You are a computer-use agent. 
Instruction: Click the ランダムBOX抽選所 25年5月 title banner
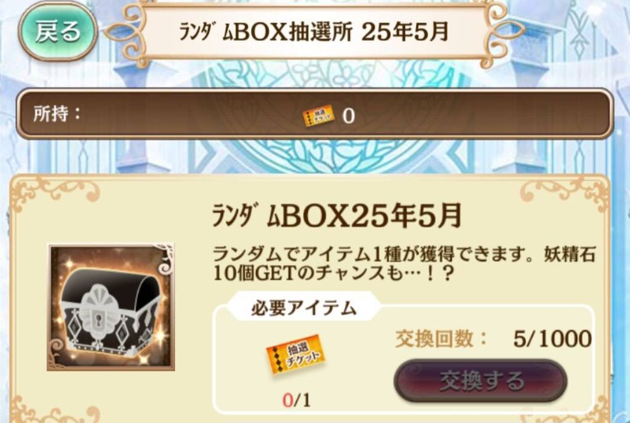pyautogui.click(x=313, y=32)
